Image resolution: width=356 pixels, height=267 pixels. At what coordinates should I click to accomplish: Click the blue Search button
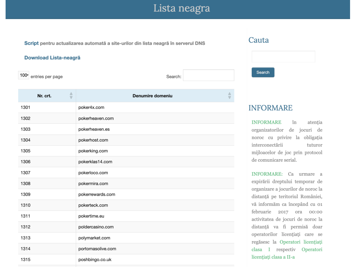[263, 72]
